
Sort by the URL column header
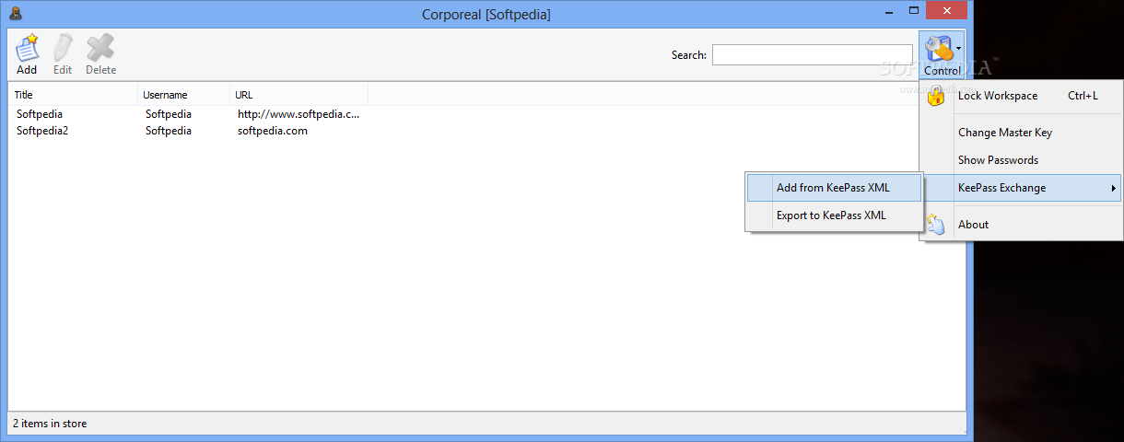click(299, 95)
